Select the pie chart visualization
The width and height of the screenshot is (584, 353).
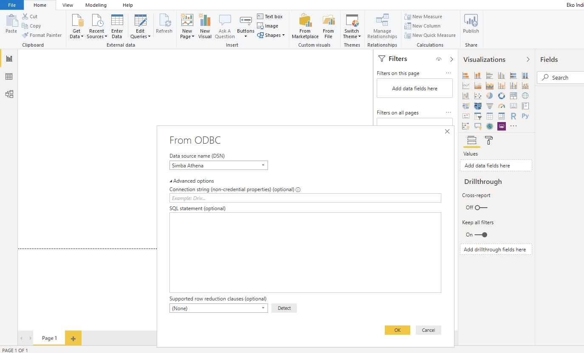[x=489, y=95]
